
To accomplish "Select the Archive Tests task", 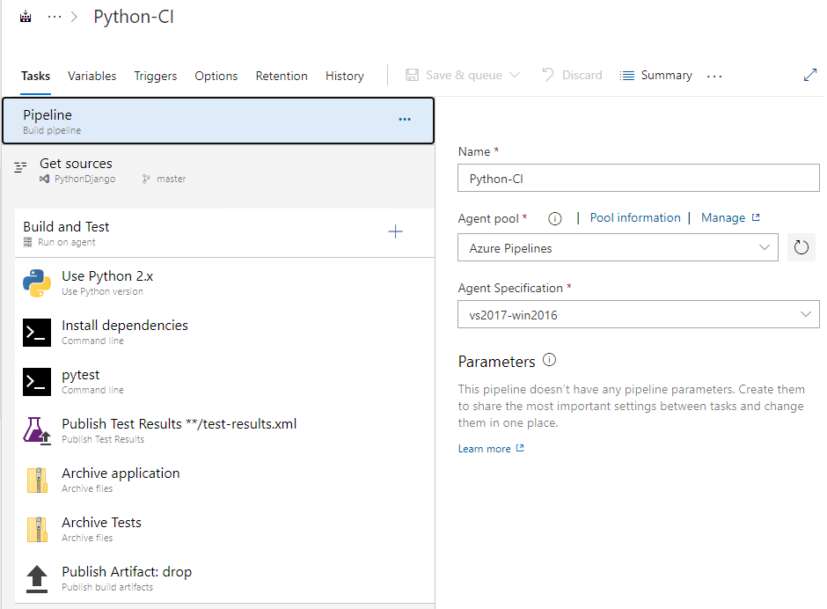I will point(224,529).
